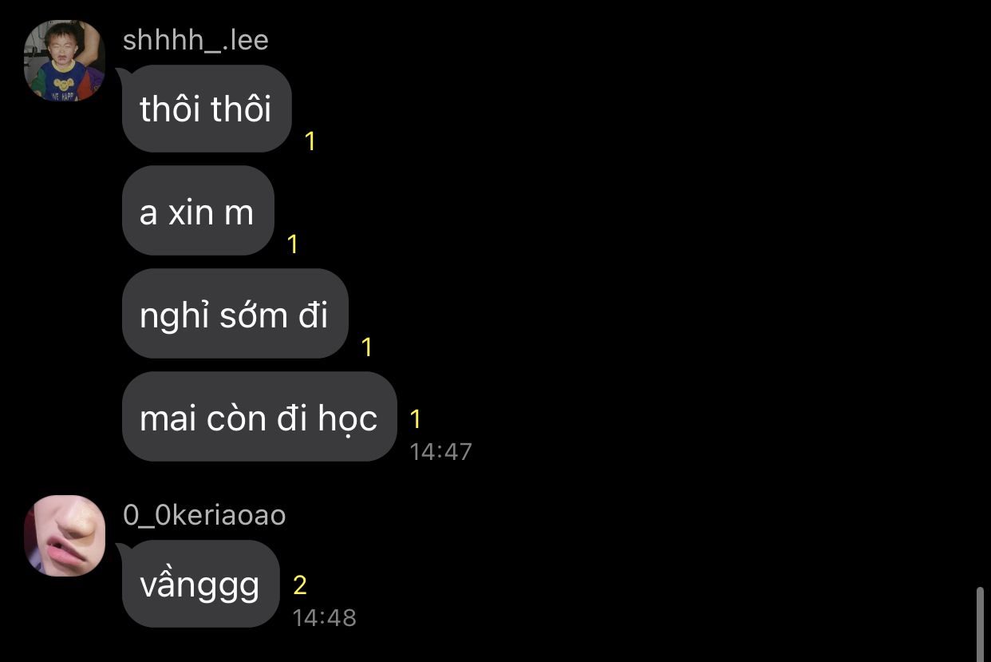Select the "thôi thôi" message bubble

[207, 109]
